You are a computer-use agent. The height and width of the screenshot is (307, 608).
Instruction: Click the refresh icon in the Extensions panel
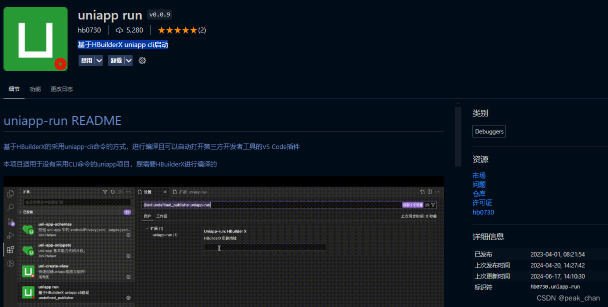coord(113,191)
